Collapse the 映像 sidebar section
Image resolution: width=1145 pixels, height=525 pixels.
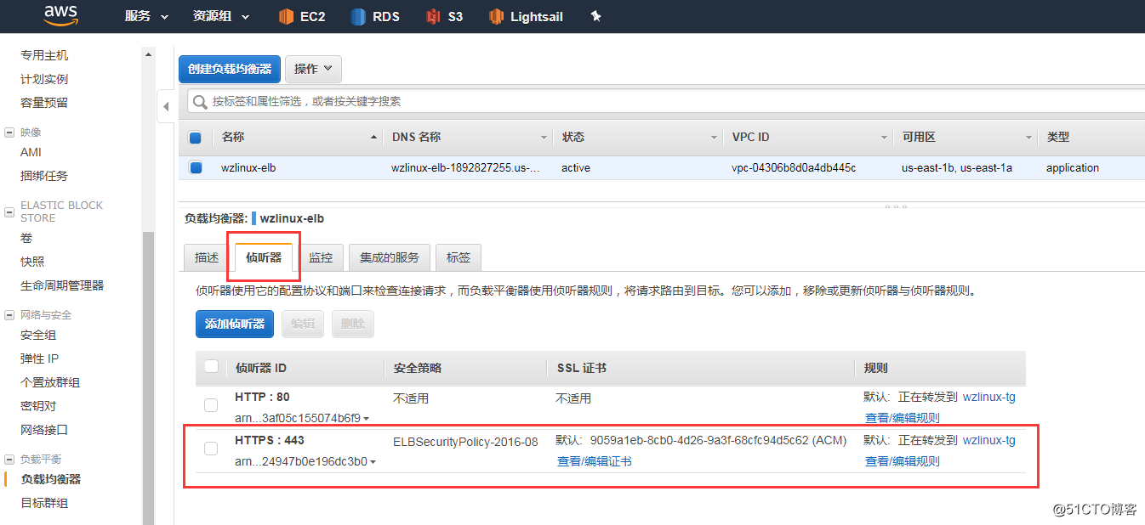(9, 133)
